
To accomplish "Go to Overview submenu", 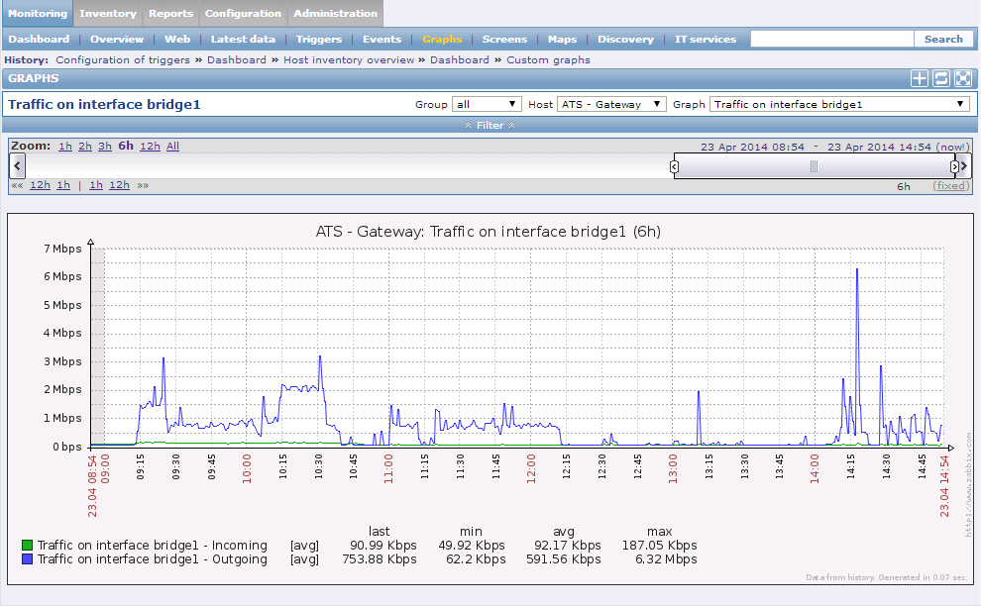I will [117, 39].
